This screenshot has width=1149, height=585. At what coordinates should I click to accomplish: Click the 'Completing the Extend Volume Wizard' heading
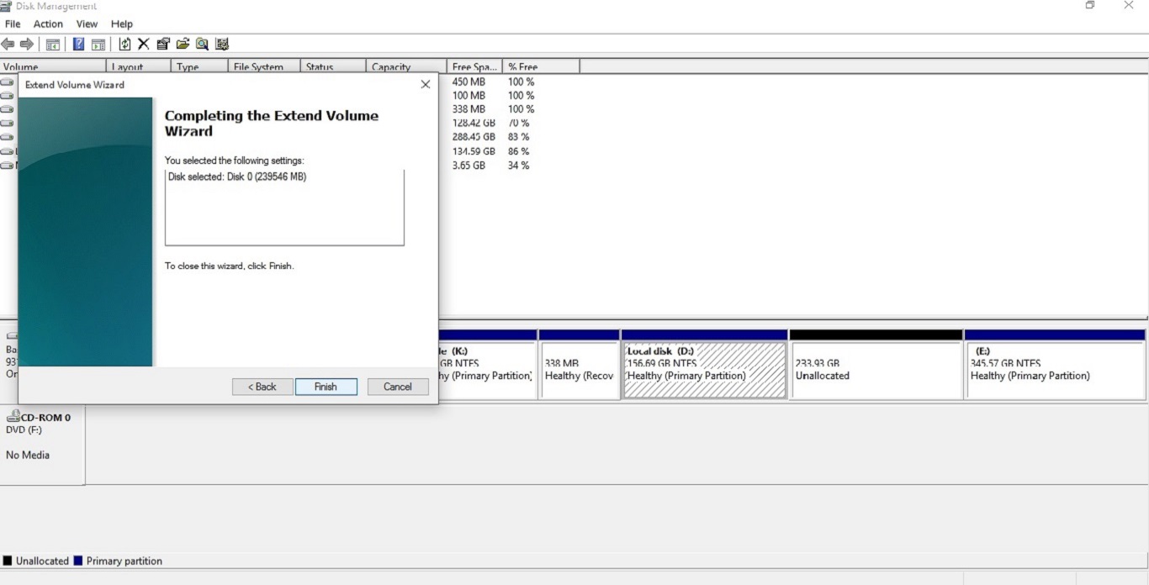(x=272, y=124)
